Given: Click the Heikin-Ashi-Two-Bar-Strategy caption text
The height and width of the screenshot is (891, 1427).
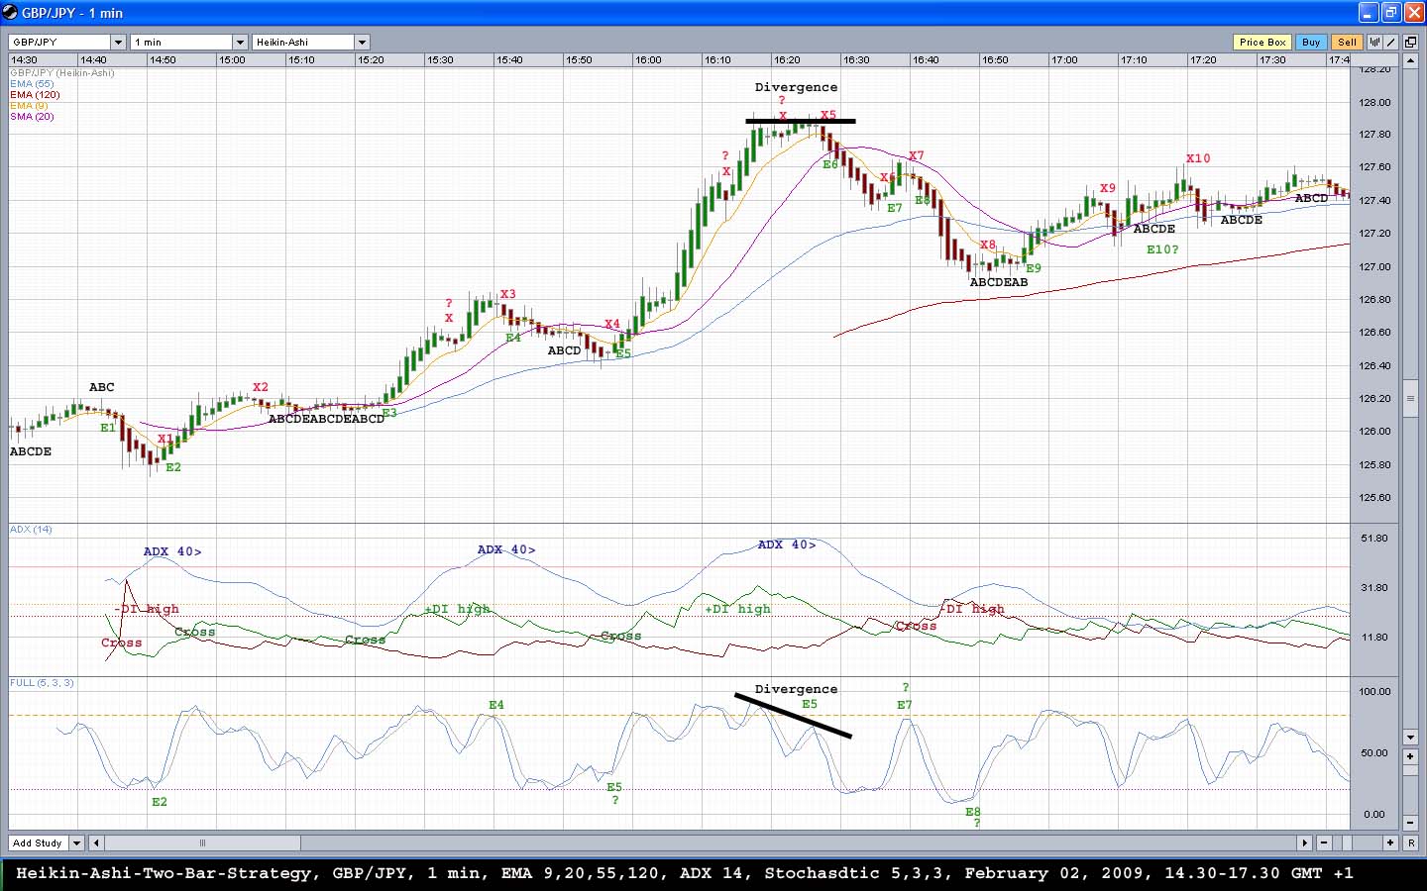Looking at the screenshot, I should 164,873.
